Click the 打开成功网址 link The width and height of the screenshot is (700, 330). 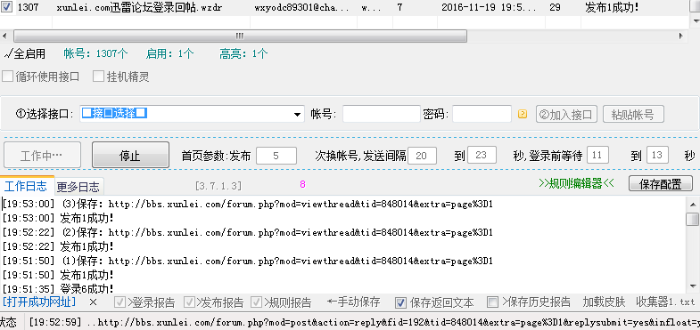39,302
